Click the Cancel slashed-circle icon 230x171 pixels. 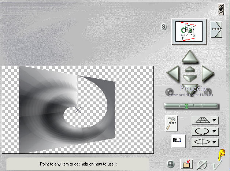[x=202, y=164]
